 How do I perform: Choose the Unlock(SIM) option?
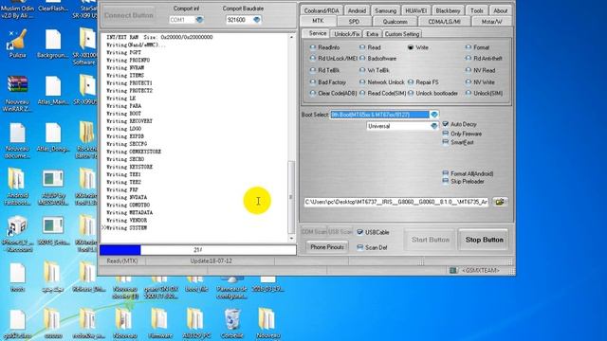[x=484, y=93]
